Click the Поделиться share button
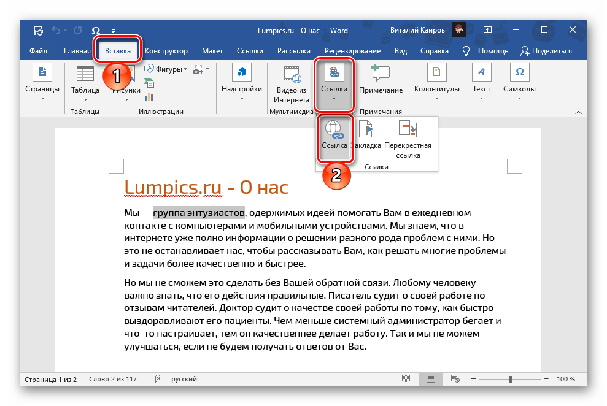 pos(546,51)
